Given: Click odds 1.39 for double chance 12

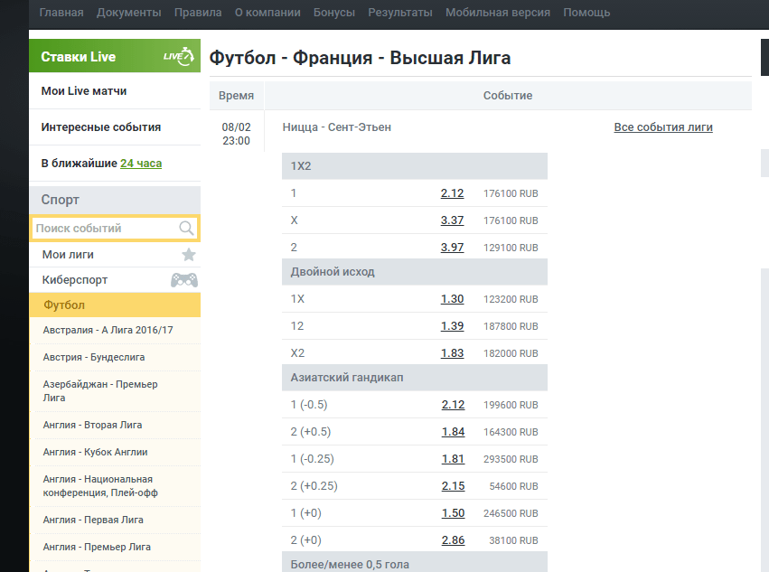Looking at the screenshot, I should click(452, 325).
